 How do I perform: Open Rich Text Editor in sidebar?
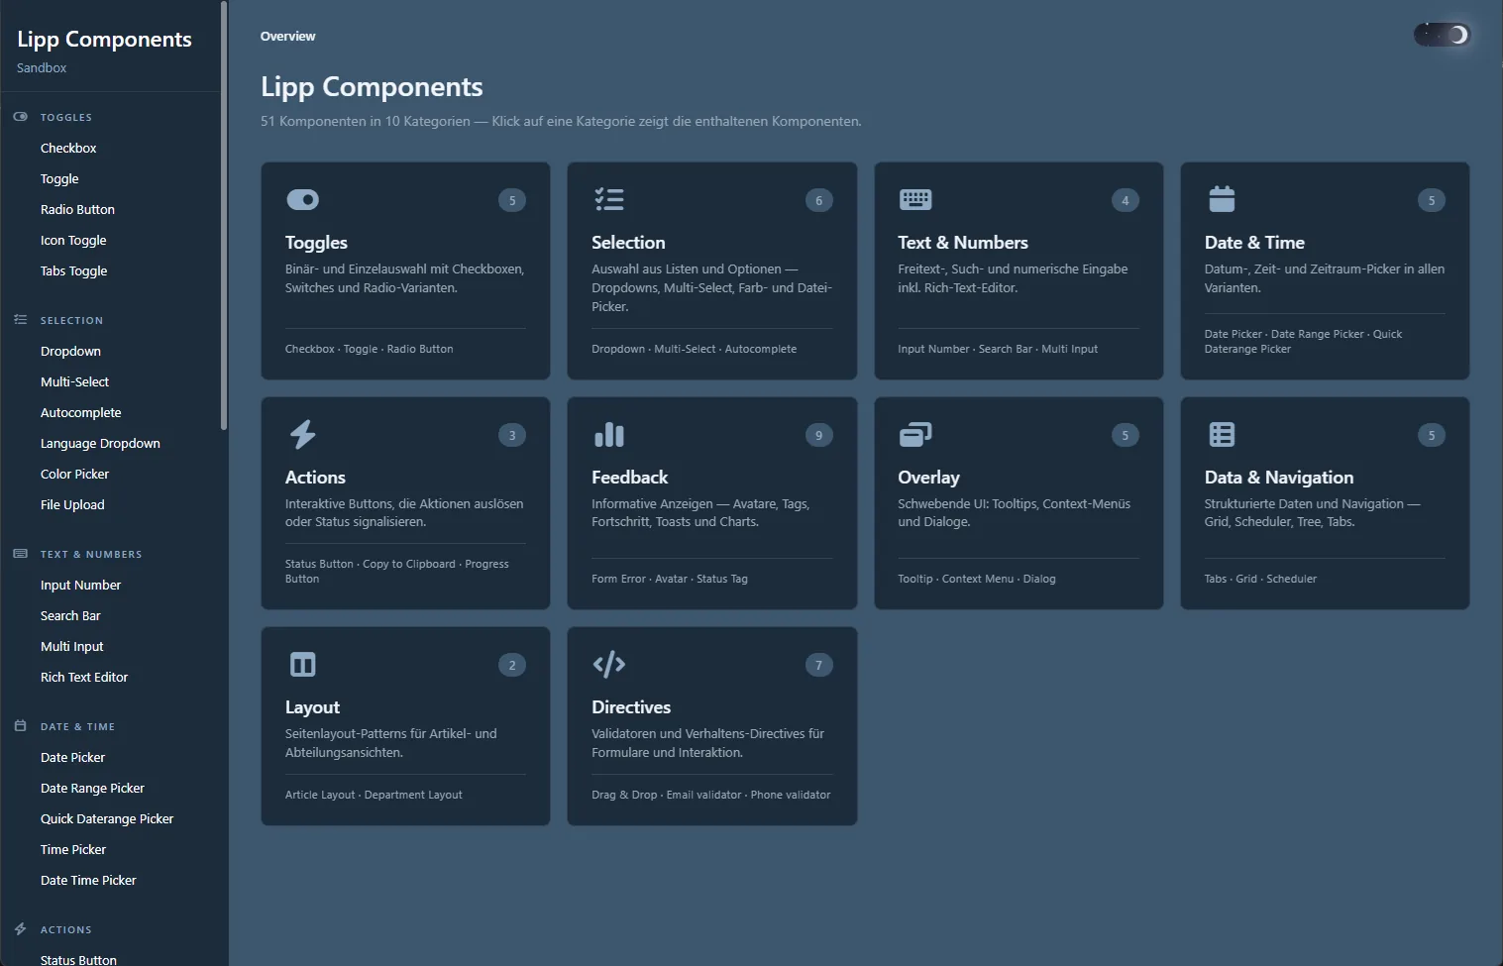(x=84, y=677)
